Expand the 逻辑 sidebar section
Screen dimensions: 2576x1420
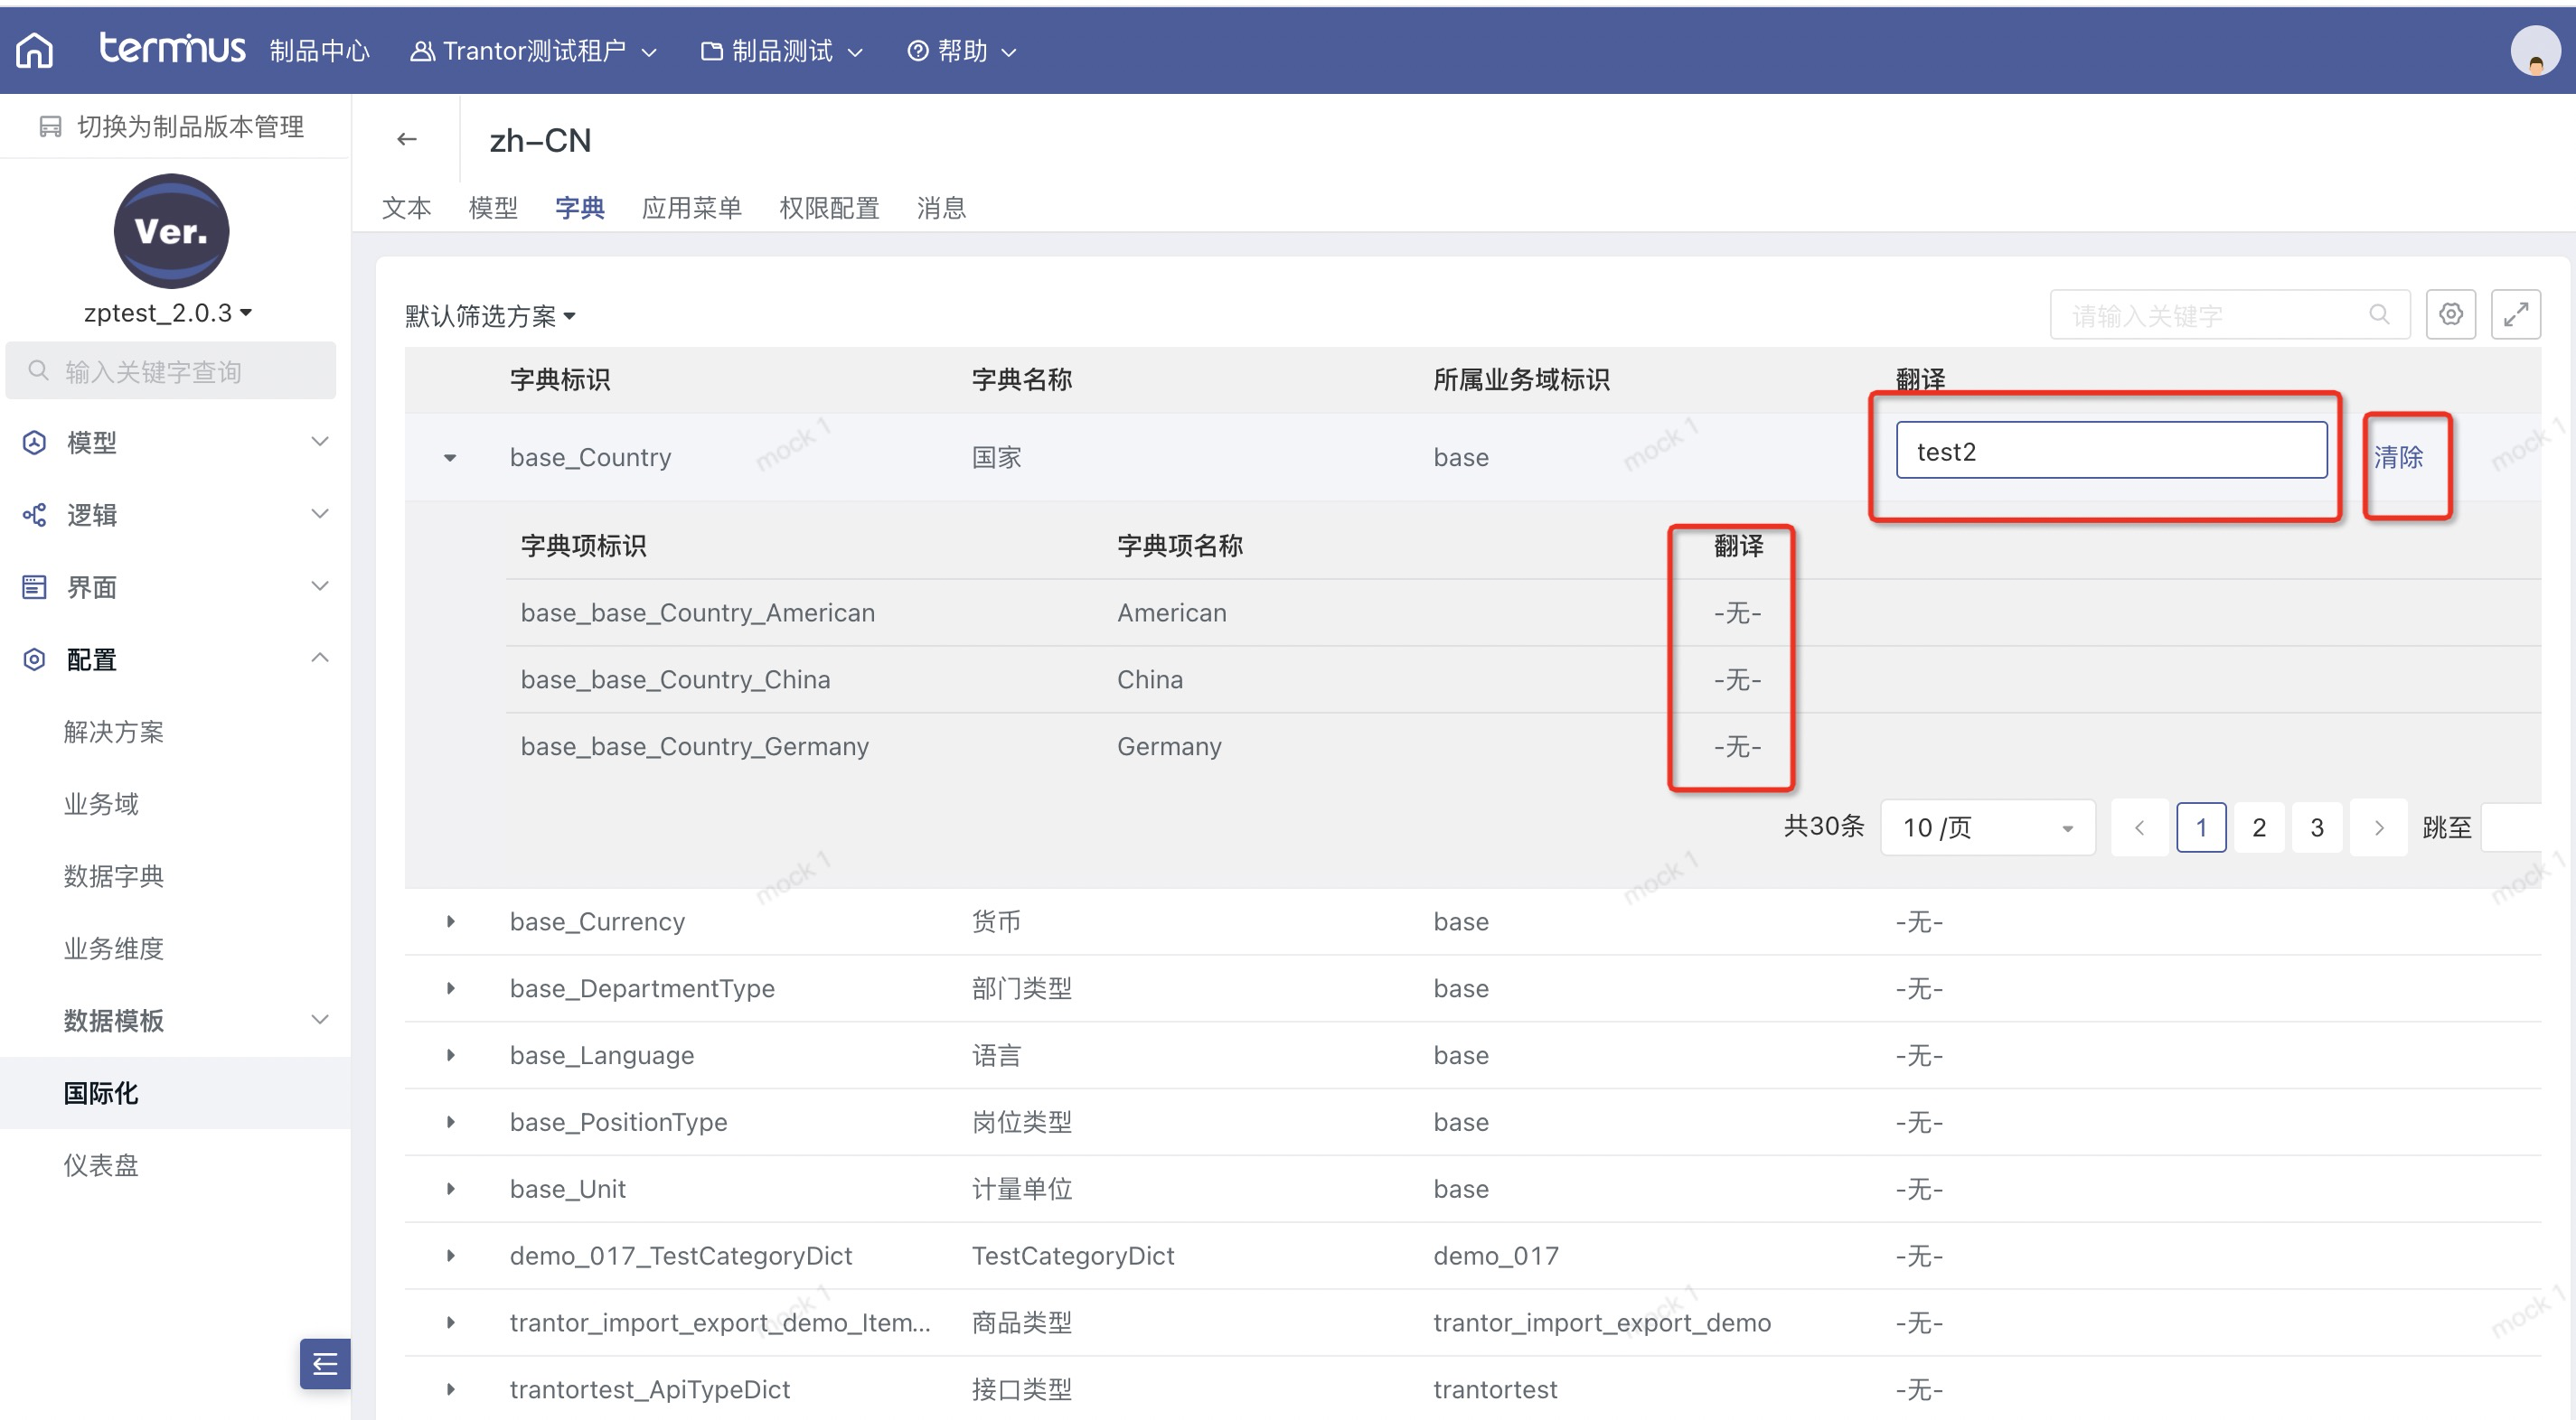[x=320, y=514]
